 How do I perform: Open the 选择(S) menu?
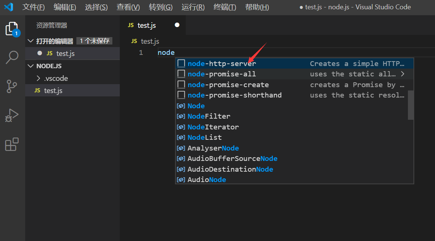96,7
